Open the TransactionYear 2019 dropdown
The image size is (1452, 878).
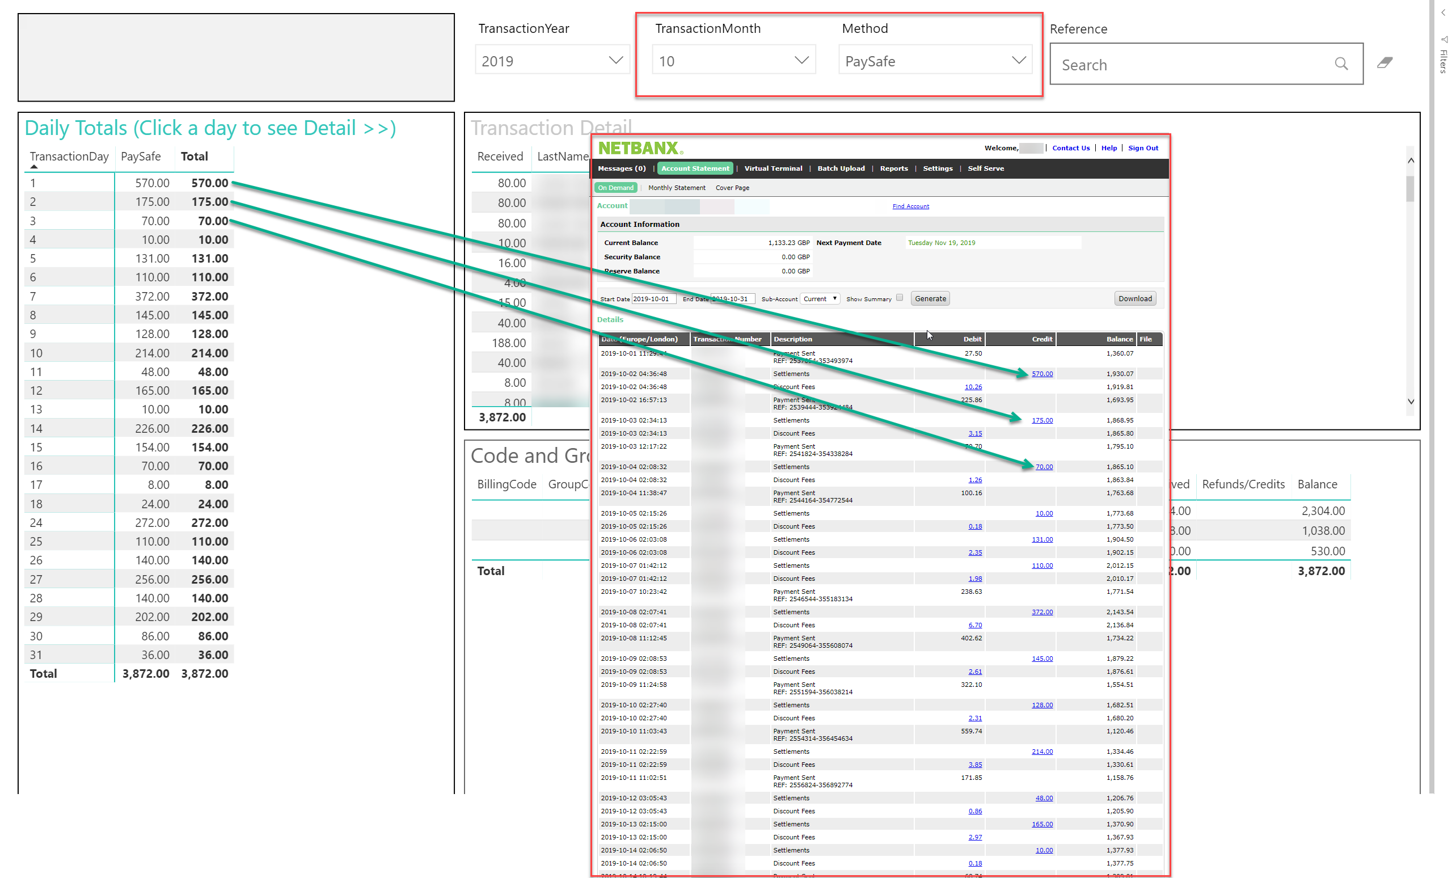coord(552,61)
